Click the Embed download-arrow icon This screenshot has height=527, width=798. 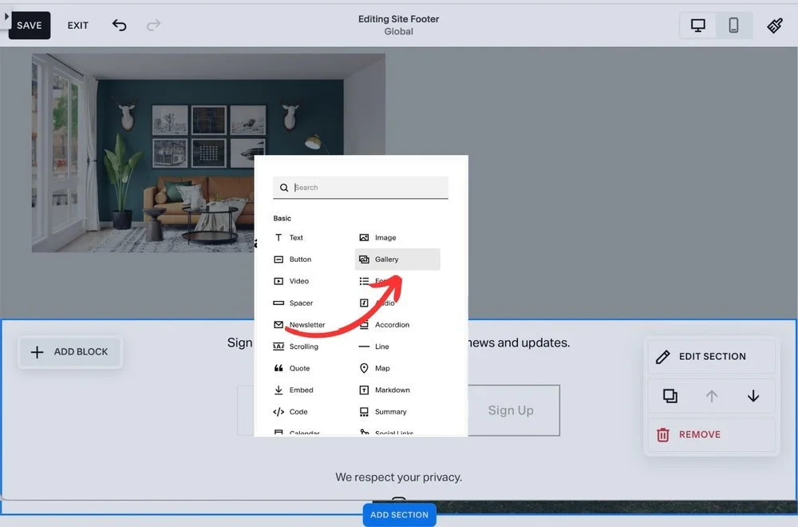(279, 390)
